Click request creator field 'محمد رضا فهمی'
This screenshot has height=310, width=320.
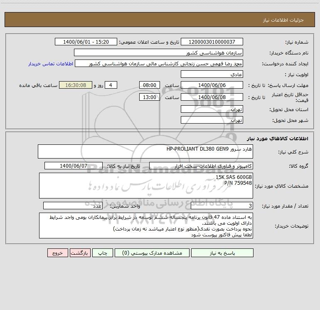click(159, 64)
